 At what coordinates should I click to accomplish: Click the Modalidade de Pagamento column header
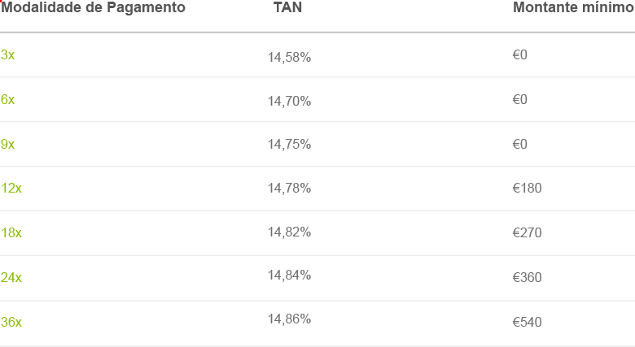tap(93, 8)
